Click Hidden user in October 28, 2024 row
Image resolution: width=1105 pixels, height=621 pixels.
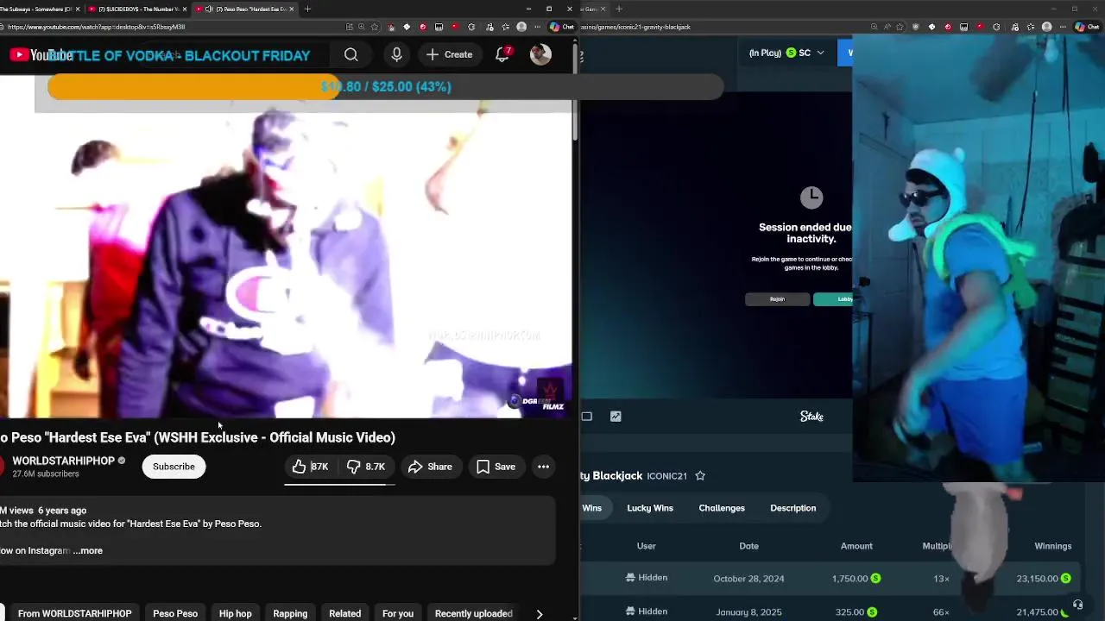click(x=647, y=578)
